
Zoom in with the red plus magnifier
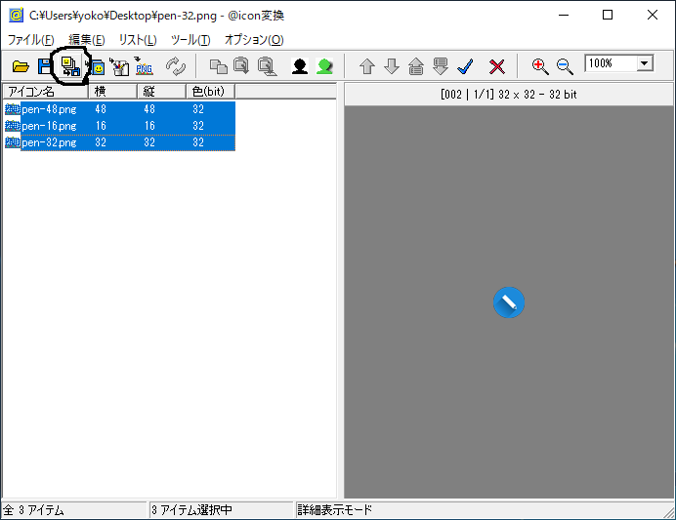(x=540, y=66)
